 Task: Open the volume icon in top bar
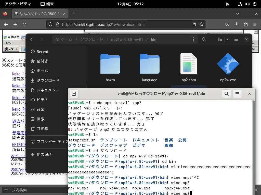pos(247,4)
